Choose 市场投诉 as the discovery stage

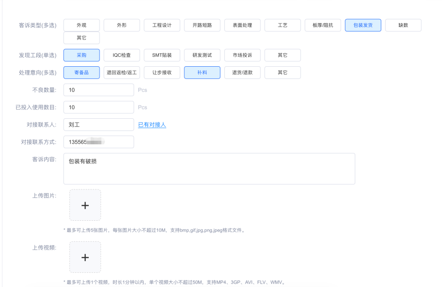(x=242, y=55)
